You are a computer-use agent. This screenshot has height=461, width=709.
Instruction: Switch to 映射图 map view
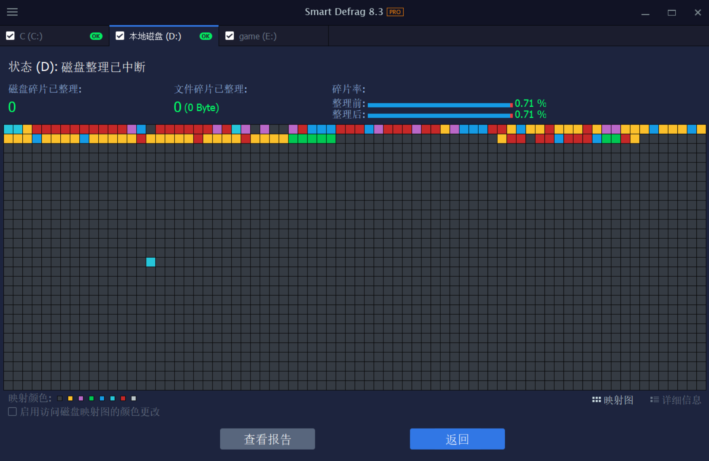(613, 400)
